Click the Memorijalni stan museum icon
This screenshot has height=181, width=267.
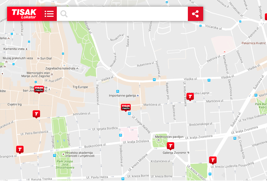click(52, 74)
